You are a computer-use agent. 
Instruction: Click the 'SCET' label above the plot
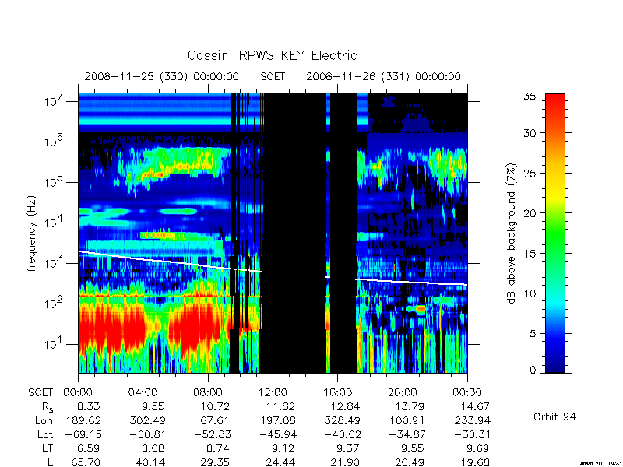(273, 76)
